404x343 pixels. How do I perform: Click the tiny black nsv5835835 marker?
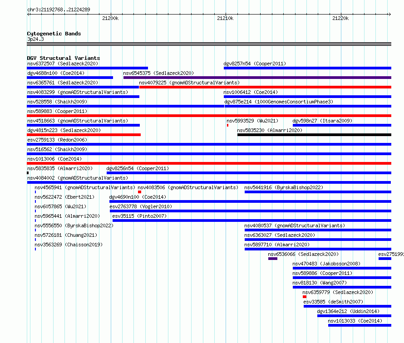(x=28, y=173)
